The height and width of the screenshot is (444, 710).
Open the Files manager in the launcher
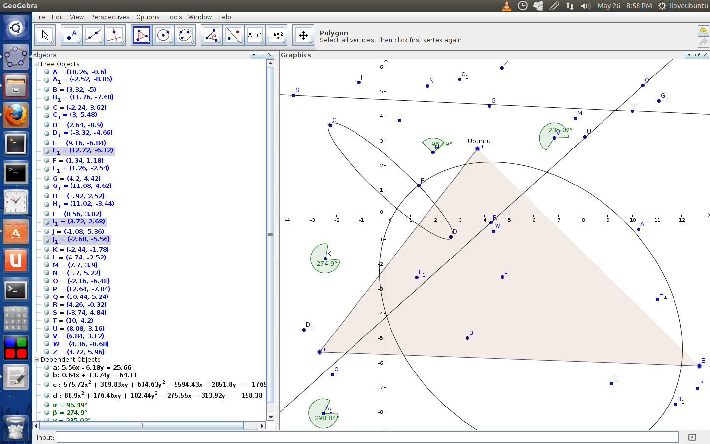[x=16, y=86]
